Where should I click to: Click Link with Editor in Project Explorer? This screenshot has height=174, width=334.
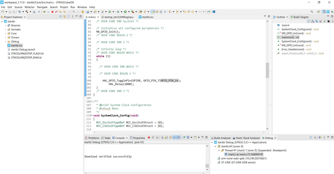coord(64,16)
